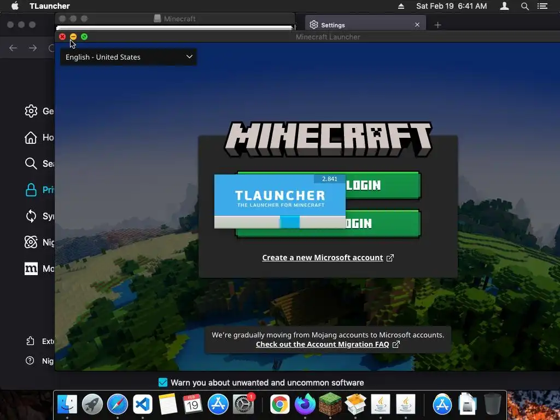Open Calendar from the dock
560x420 pixels.
[193, 404]
